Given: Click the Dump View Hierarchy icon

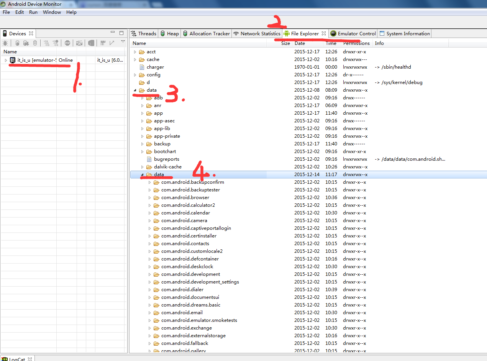Looking at the screenshot, I should pos(91,43).
